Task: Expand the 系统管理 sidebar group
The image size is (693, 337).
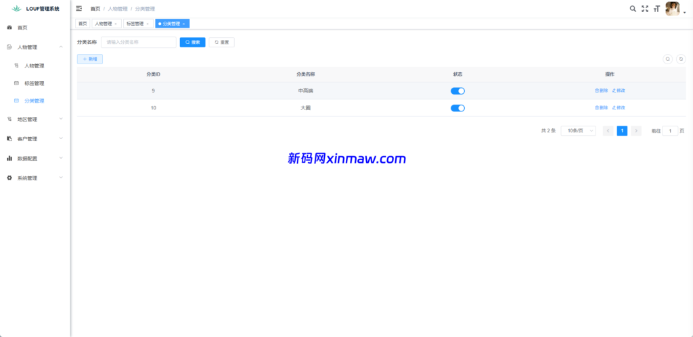Action: [x=61, y=178]
